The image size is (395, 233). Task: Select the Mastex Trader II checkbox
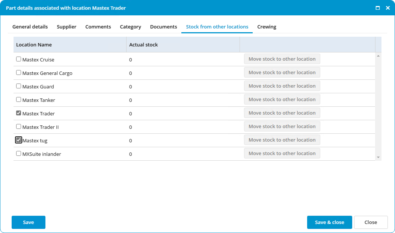19,127
